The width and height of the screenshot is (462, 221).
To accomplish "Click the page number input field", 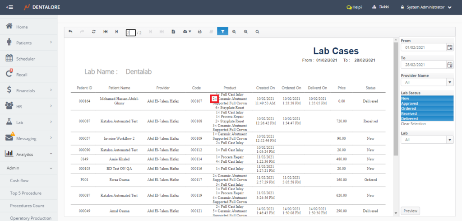I will [x=130, y=33].
